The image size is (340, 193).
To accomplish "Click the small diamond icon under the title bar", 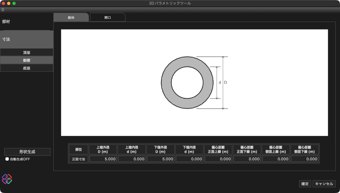I will pos(3,10).
